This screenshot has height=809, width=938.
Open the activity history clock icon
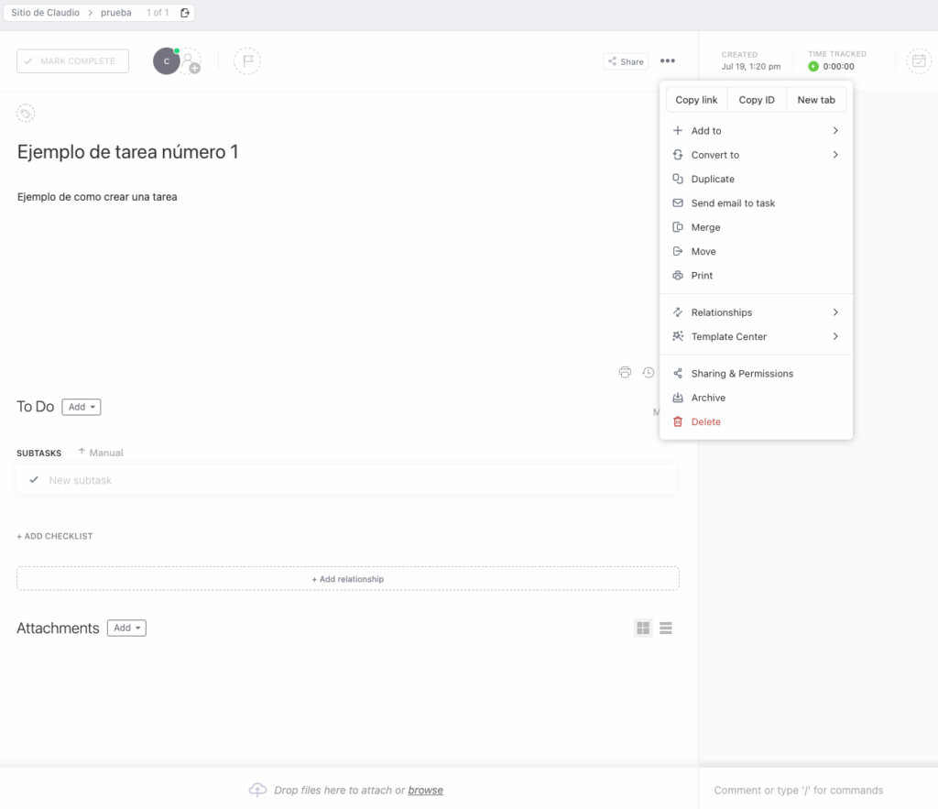pyautogui.click(x=649, y=372)
